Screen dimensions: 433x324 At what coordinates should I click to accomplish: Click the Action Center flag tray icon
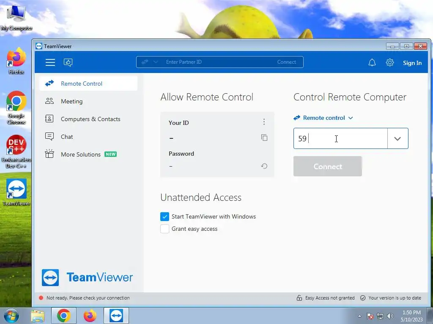tap(370, 316)
